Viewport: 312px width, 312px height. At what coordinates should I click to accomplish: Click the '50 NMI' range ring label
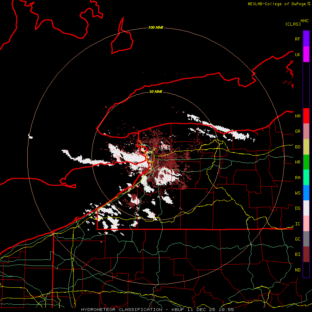click(156, 92)
